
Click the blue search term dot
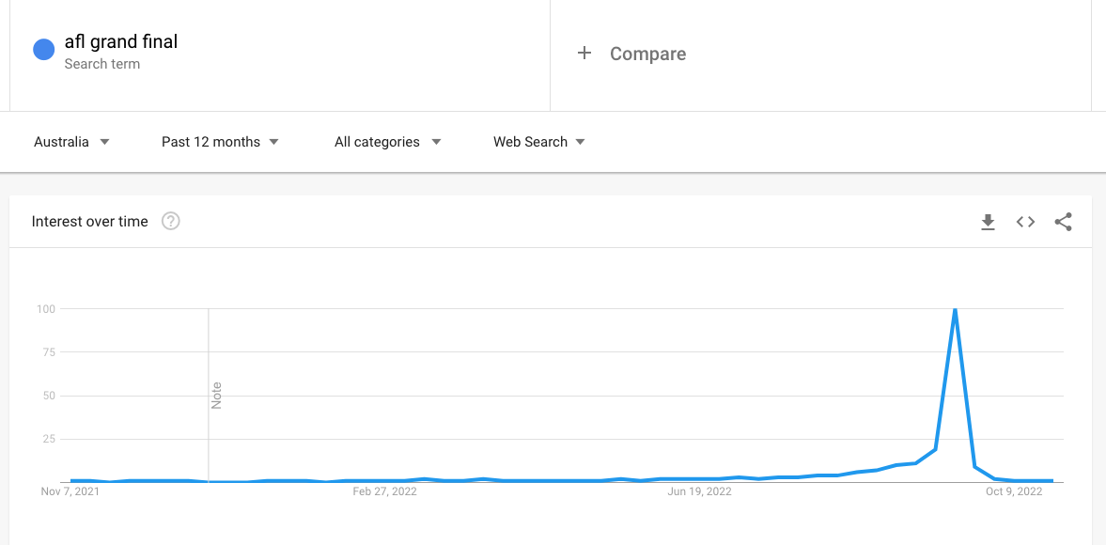click(44, 50)
